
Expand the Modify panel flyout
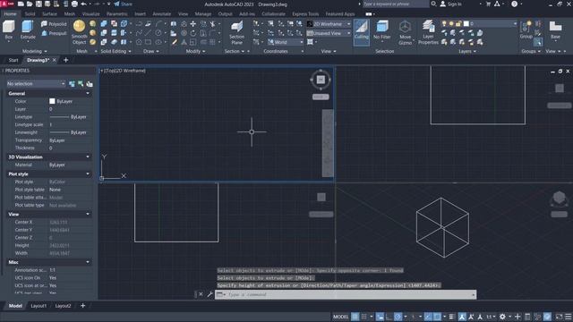coord(195,52)
